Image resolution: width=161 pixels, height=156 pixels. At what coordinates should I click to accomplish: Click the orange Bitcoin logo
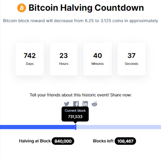click(x=22, y=8)
